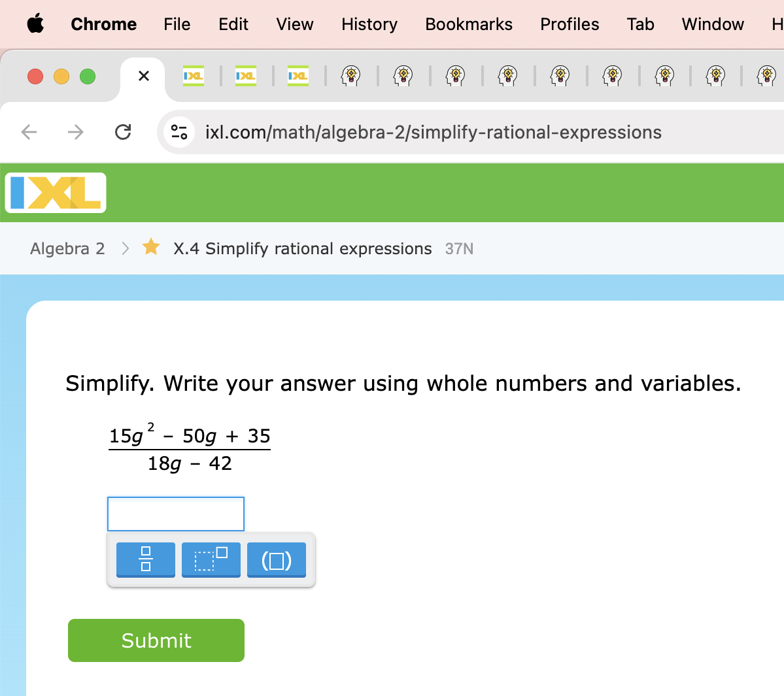The image size is (784, 696).
Task: Open the Tab menu
Action: click(x=641, y=24)
